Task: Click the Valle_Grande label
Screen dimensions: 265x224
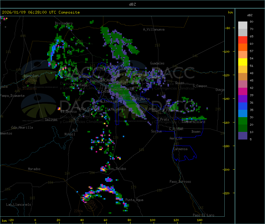Action: pyautogui.click(x=87, y=108)
